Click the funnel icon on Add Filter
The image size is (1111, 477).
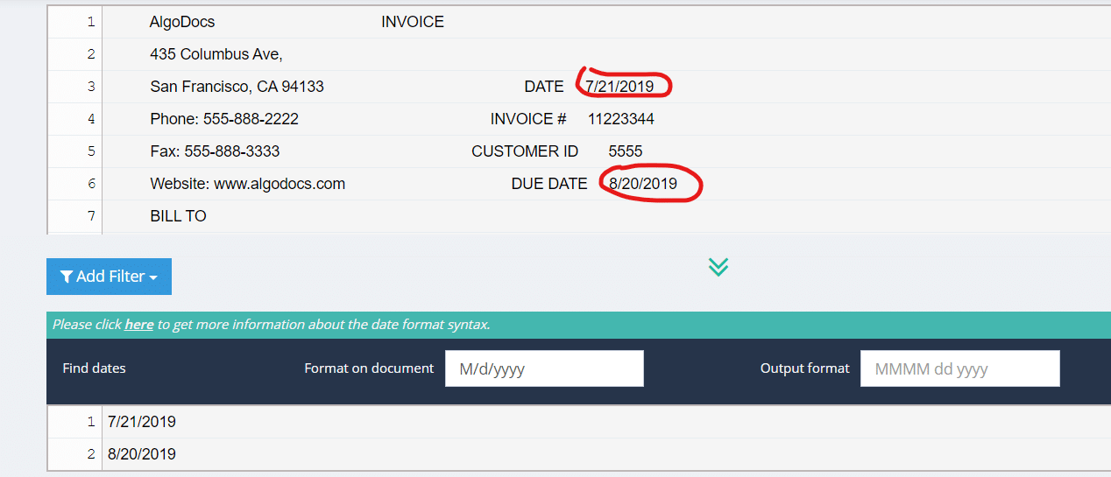(66, 277)
